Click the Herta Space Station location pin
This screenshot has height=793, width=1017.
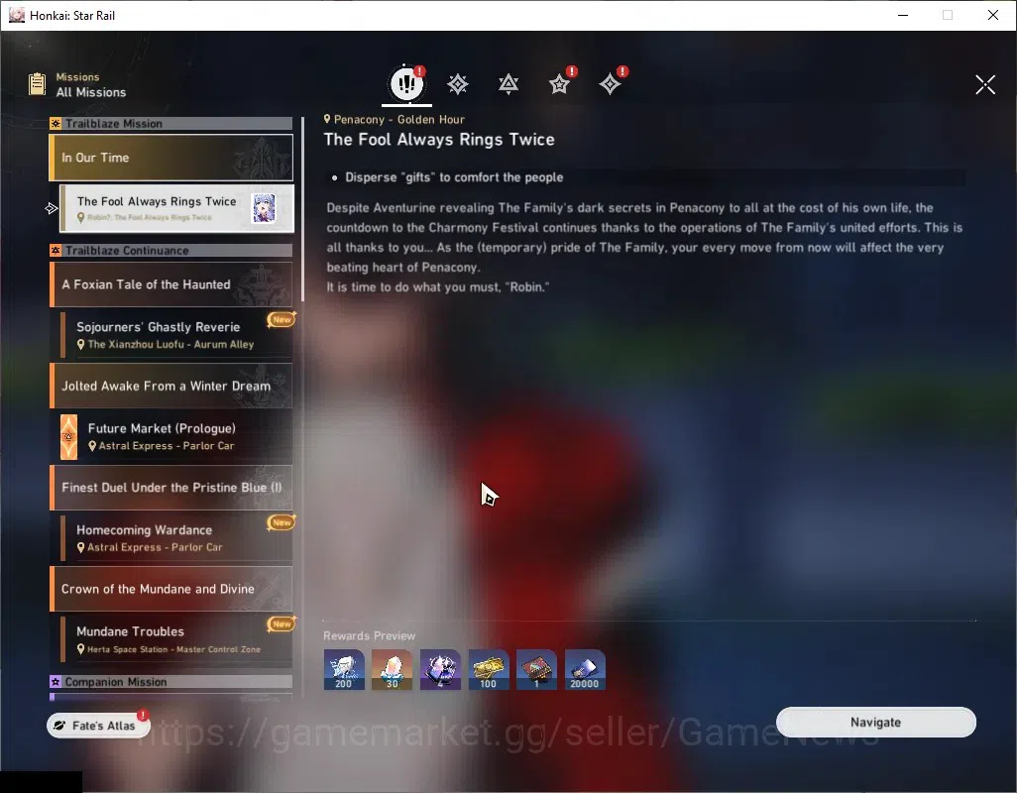point(80,649)
